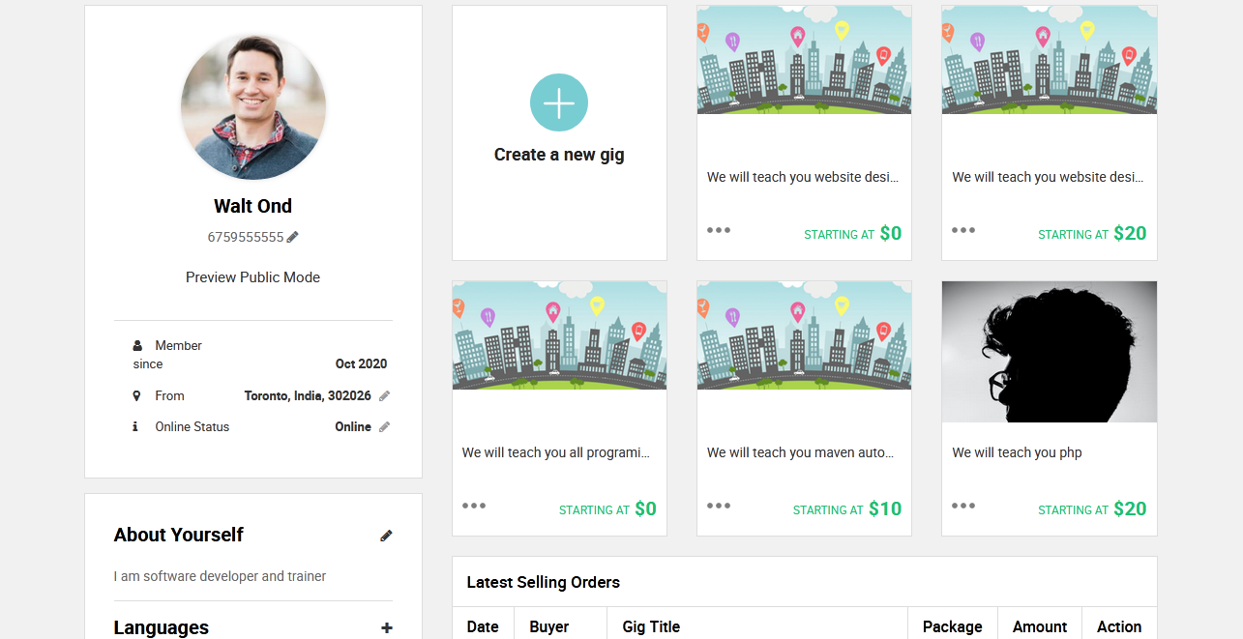Click the Walt Ond profile name
Viewport: 1243px width, 639px height.
(252, 206)
